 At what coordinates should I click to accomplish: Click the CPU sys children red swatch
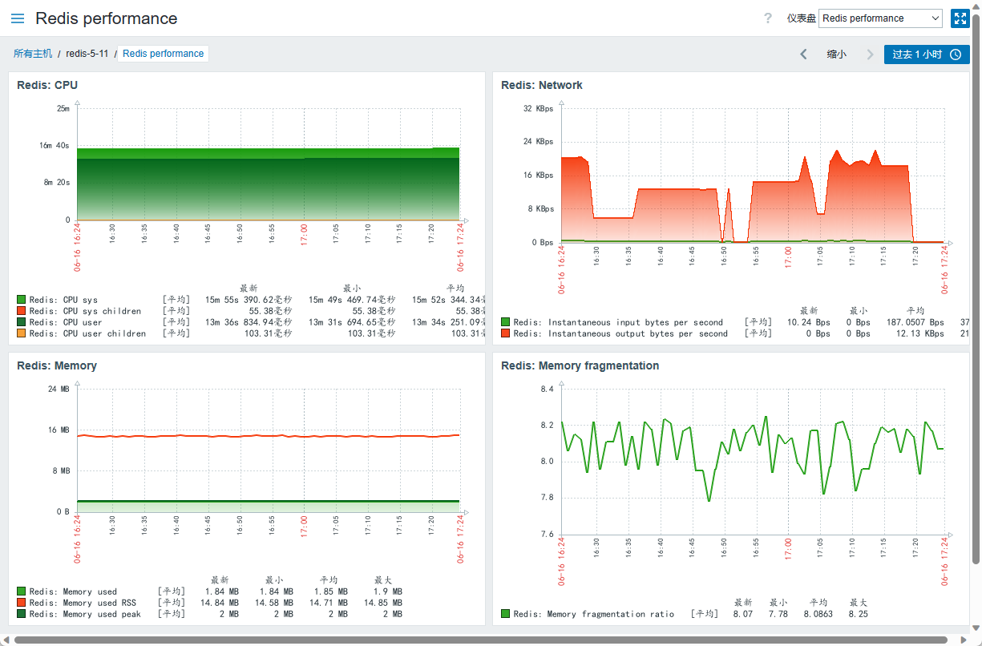[x=21, y=311]
